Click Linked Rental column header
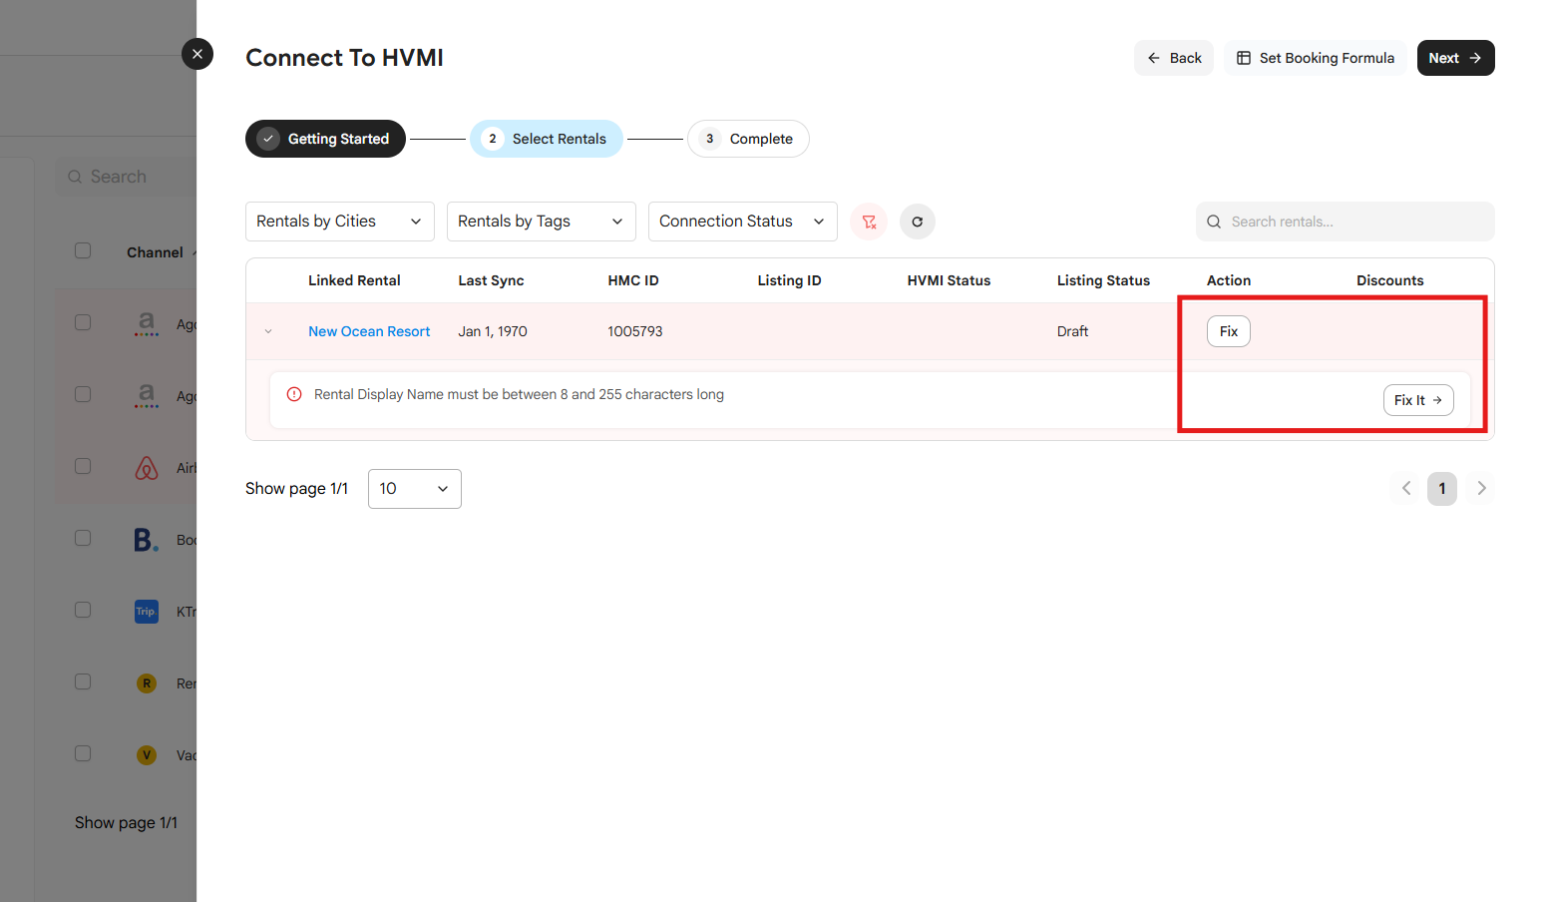The height and width of the screenshot is (902, 1542). tap(354, 280)
